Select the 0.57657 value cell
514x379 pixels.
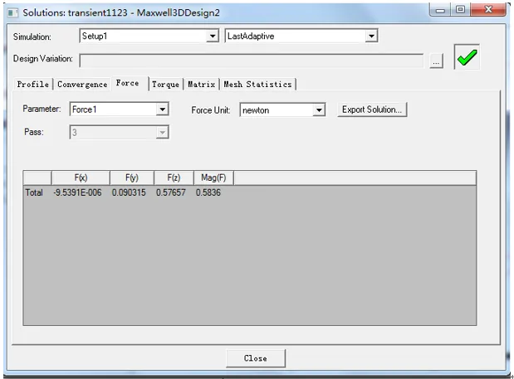[x=171, y=192]
